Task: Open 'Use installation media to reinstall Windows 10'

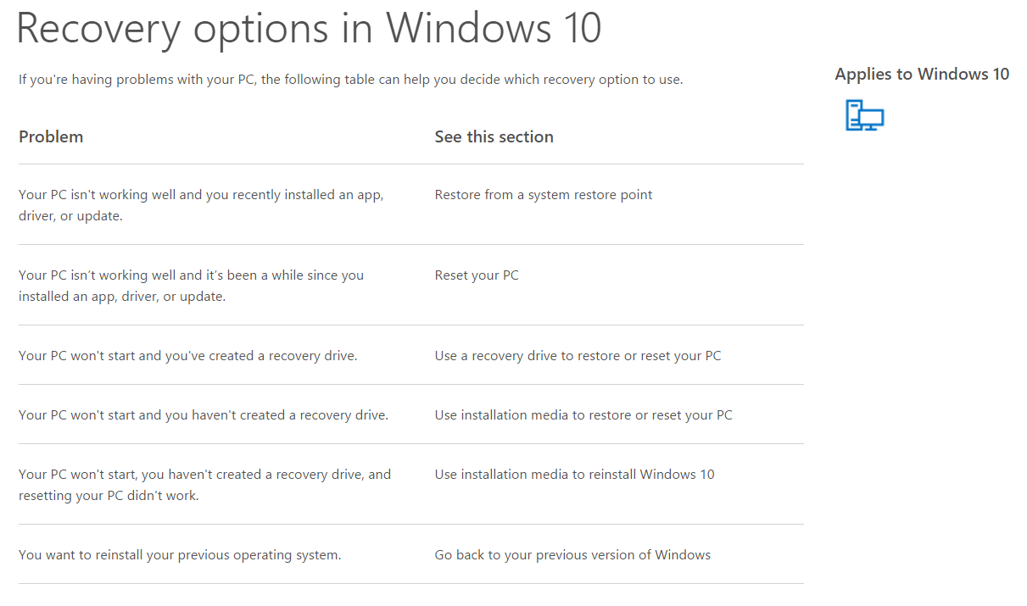Action: (x=575, y=475)
